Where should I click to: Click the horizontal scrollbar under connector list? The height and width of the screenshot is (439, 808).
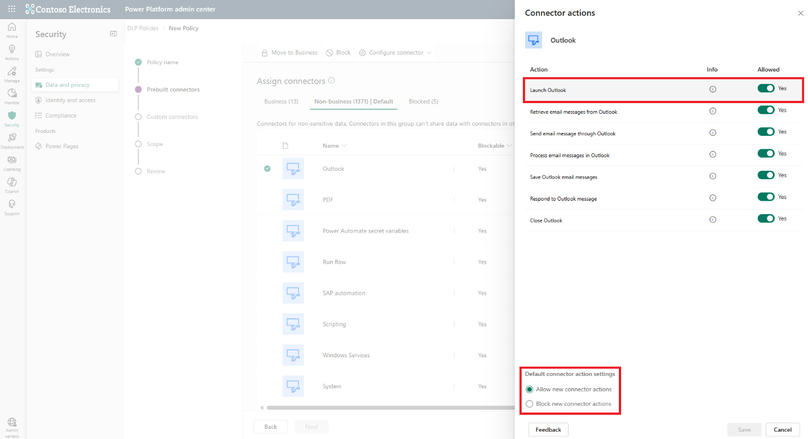click(x=390, y=407)
